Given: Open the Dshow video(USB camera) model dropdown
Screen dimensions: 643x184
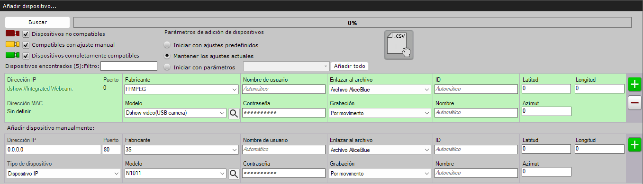Looking at the screenshot, I should (175, 113).
